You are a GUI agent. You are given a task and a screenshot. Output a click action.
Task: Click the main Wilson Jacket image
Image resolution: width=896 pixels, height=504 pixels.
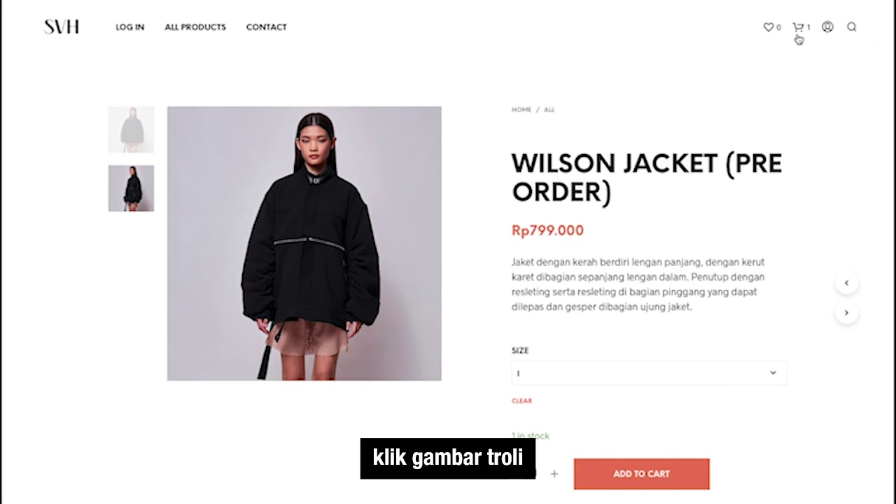304,244
